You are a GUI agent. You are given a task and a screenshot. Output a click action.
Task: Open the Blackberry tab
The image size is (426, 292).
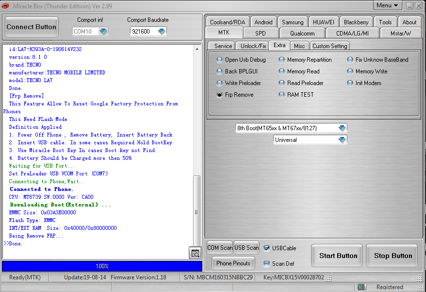(356, 22)
